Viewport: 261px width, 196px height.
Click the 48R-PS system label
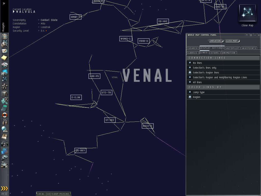(x=94, y=76)
